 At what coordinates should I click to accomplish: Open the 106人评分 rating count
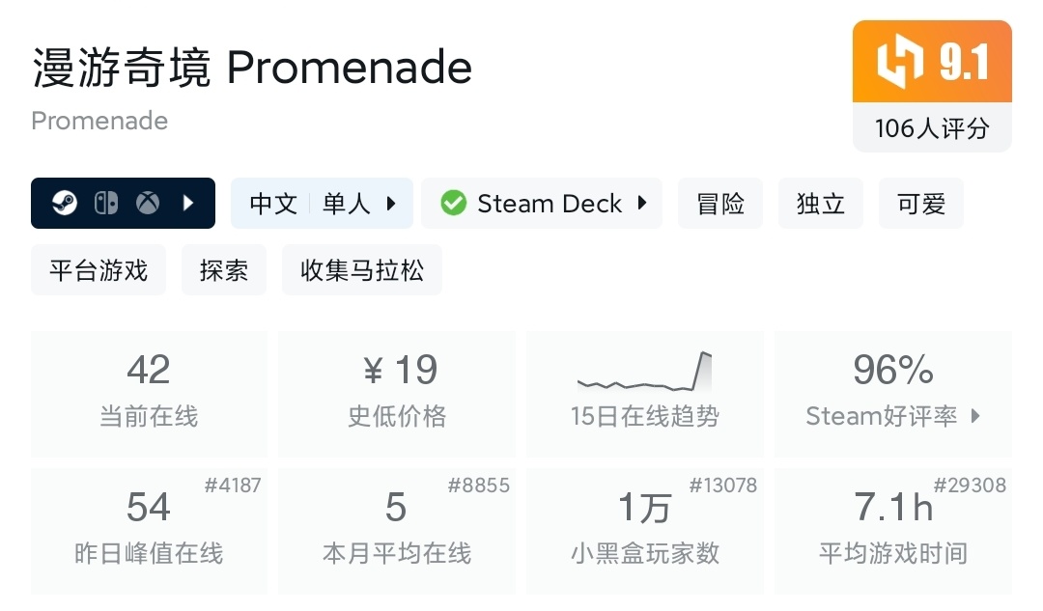[x=932, y=128]
